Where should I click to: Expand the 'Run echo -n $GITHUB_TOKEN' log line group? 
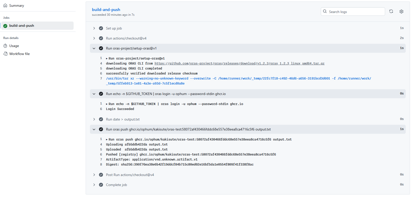point(107,104)
